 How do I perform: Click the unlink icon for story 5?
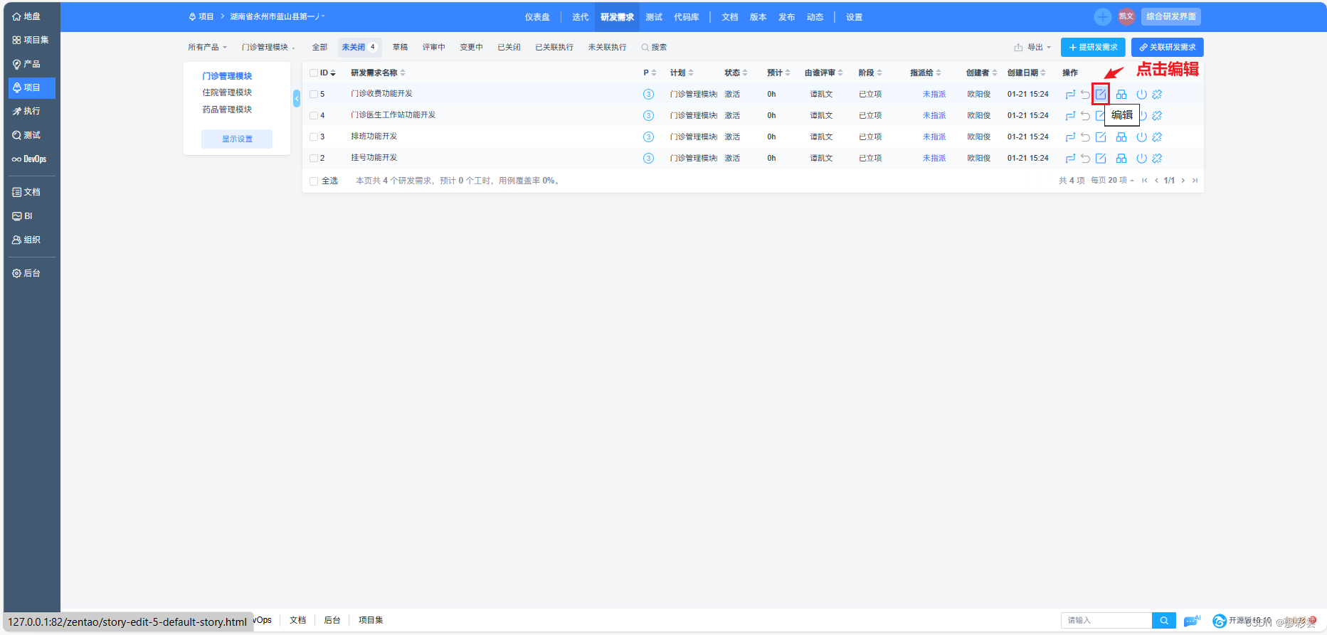(x=1157, y=94)
